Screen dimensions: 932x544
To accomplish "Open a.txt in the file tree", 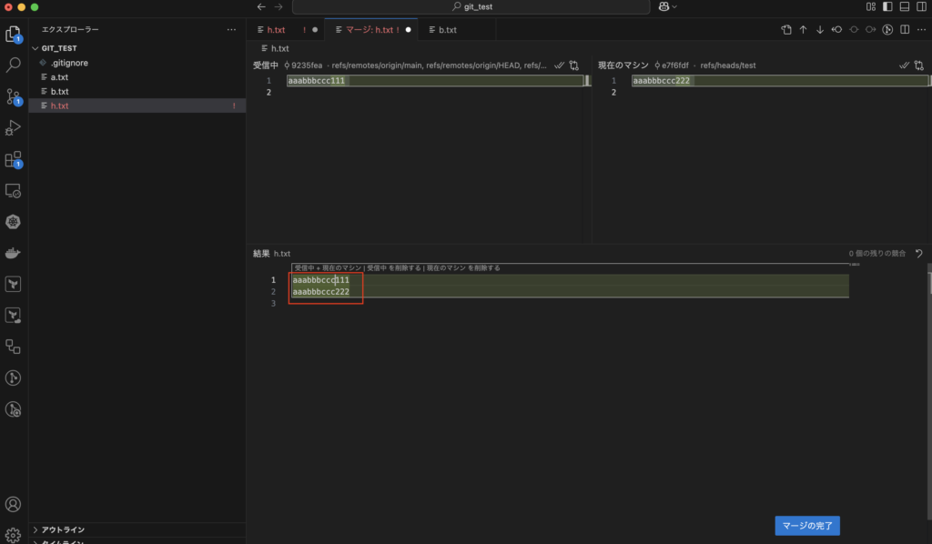I will [x=137, y=77].
